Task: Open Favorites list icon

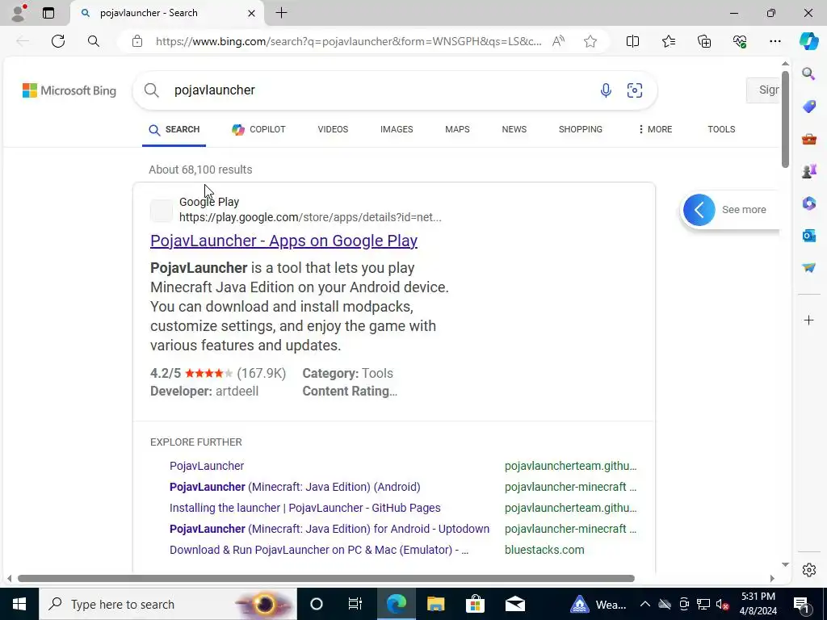Action: click(x=668, y=41)
